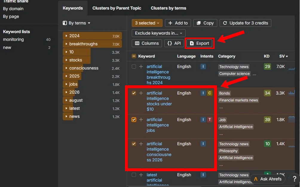The height and width of the screenshot is (187, 300).
Task: Click Update for 3 credits button
Action: tap(245, 23)
